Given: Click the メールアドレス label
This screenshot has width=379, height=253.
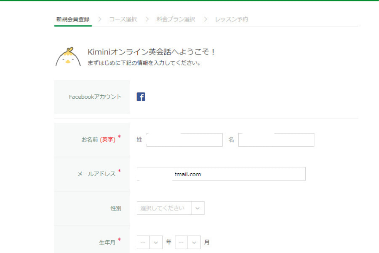Looking at the screenshot, I should click(96, 174).
